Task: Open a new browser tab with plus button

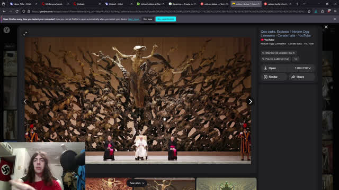Action: coord(297,4)
